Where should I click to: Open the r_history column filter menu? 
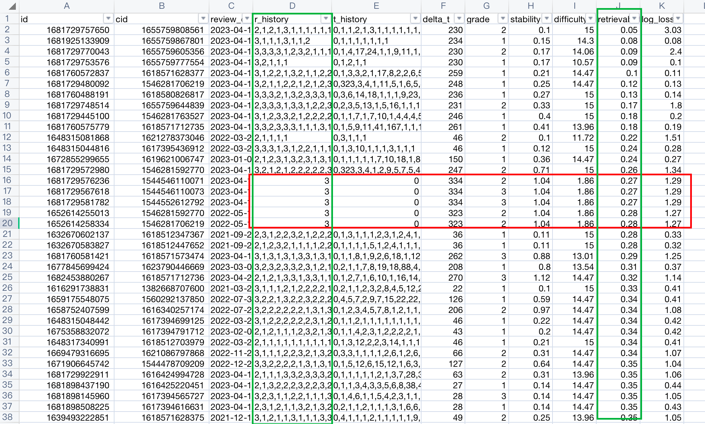pos(326,19)
